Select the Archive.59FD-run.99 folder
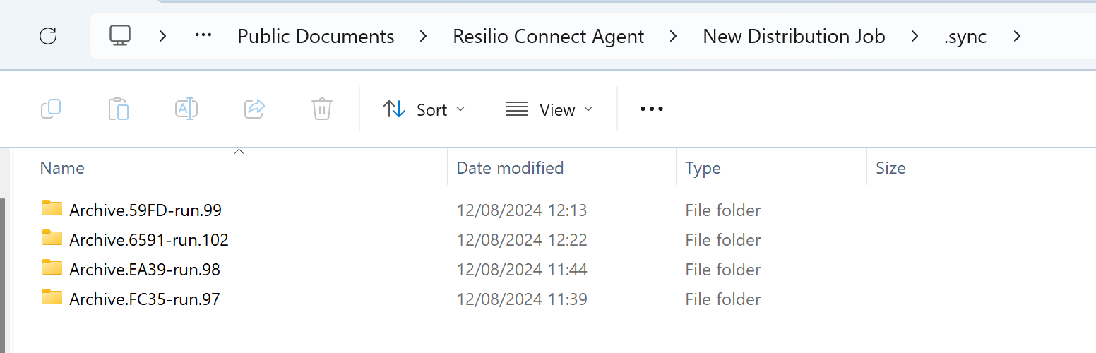 [x=145, y=210]
